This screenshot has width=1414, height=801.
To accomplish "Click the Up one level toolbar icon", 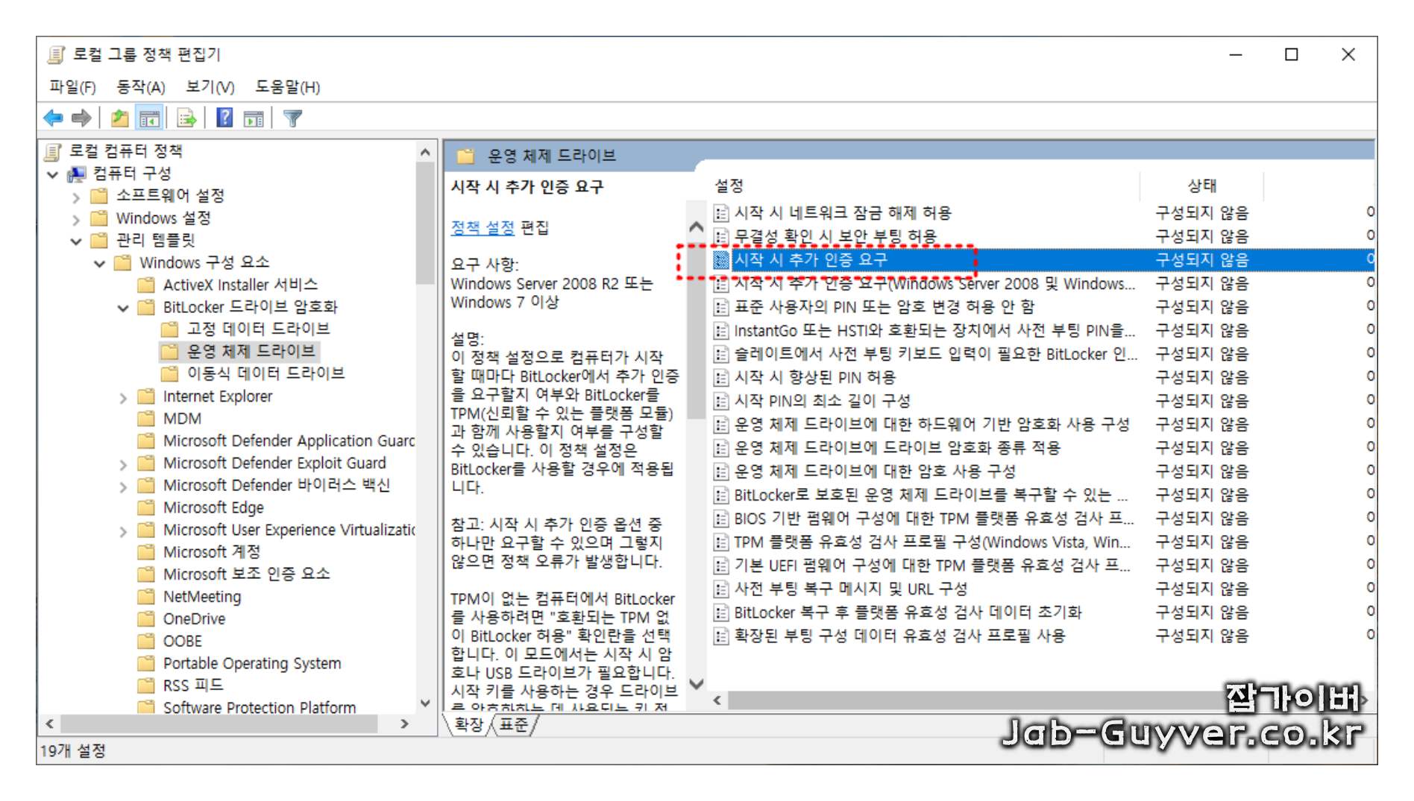I will click(x=119, y=117).
